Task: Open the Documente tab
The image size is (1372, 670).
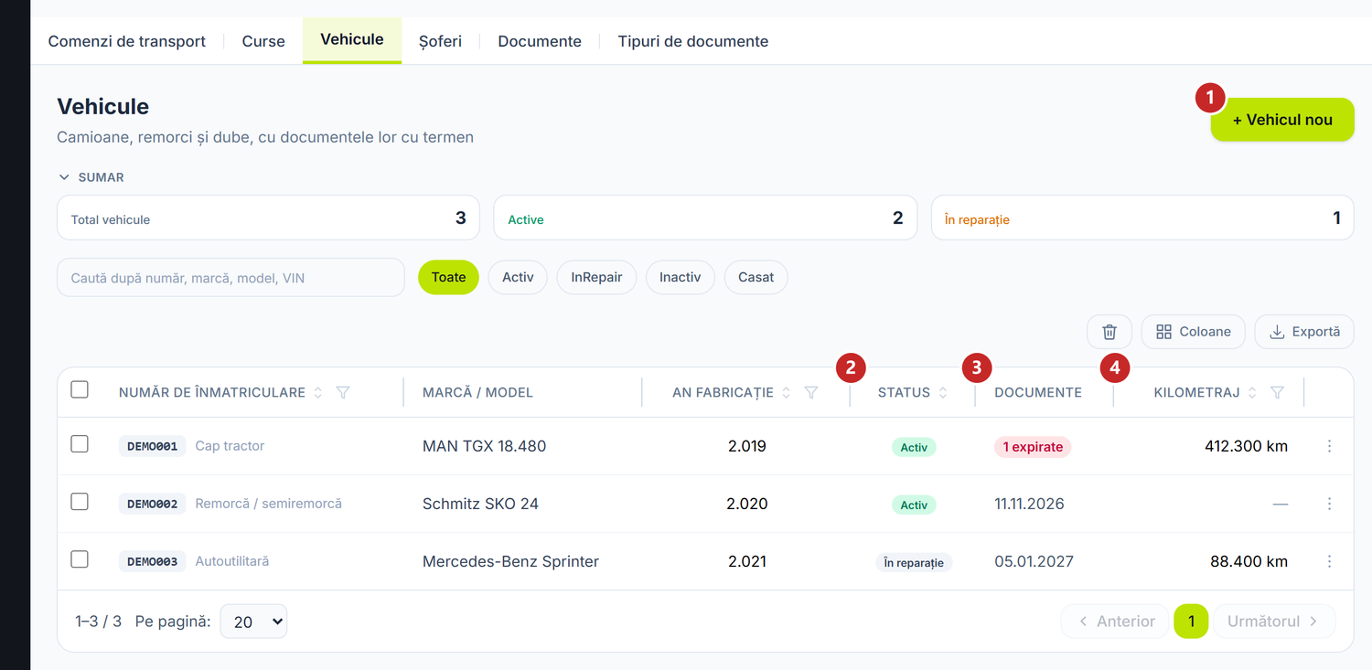Action: coord(540,41)
